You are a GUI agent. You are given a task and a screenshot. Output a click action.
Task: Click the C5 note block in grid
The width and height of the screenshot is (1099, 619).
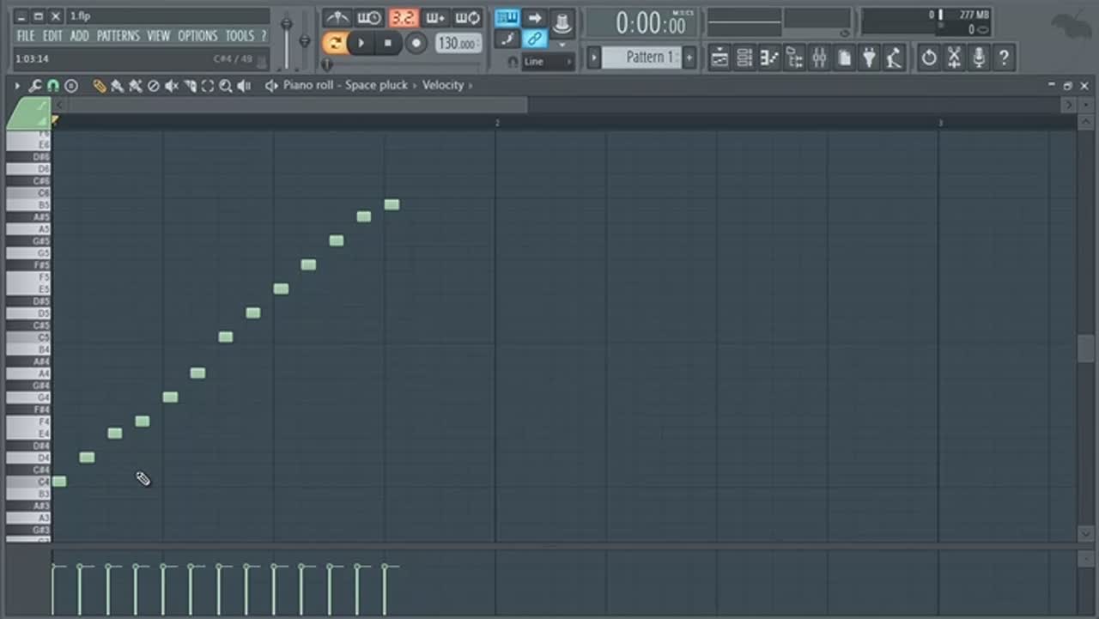click(225, 337)
